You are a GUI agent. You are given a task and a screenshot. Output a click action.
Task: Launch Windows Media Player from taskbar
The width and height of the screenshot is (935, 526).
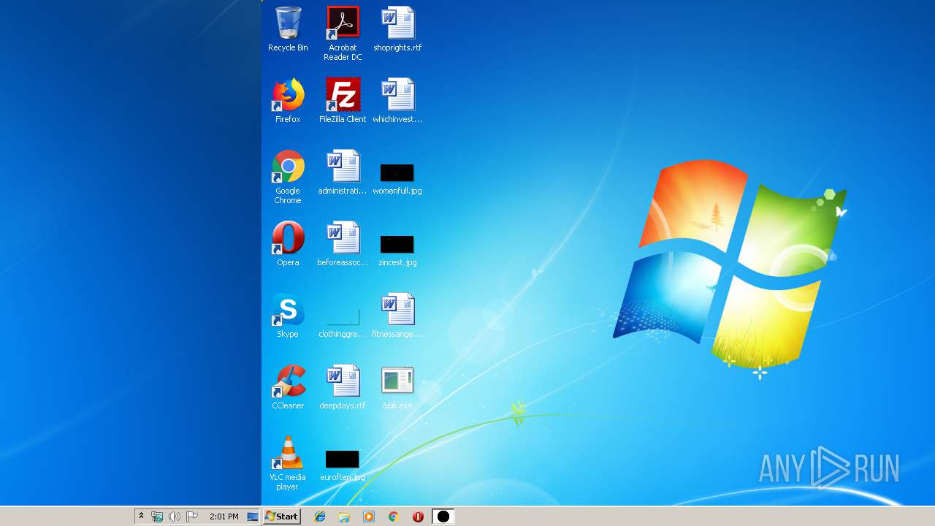(369, 517)
